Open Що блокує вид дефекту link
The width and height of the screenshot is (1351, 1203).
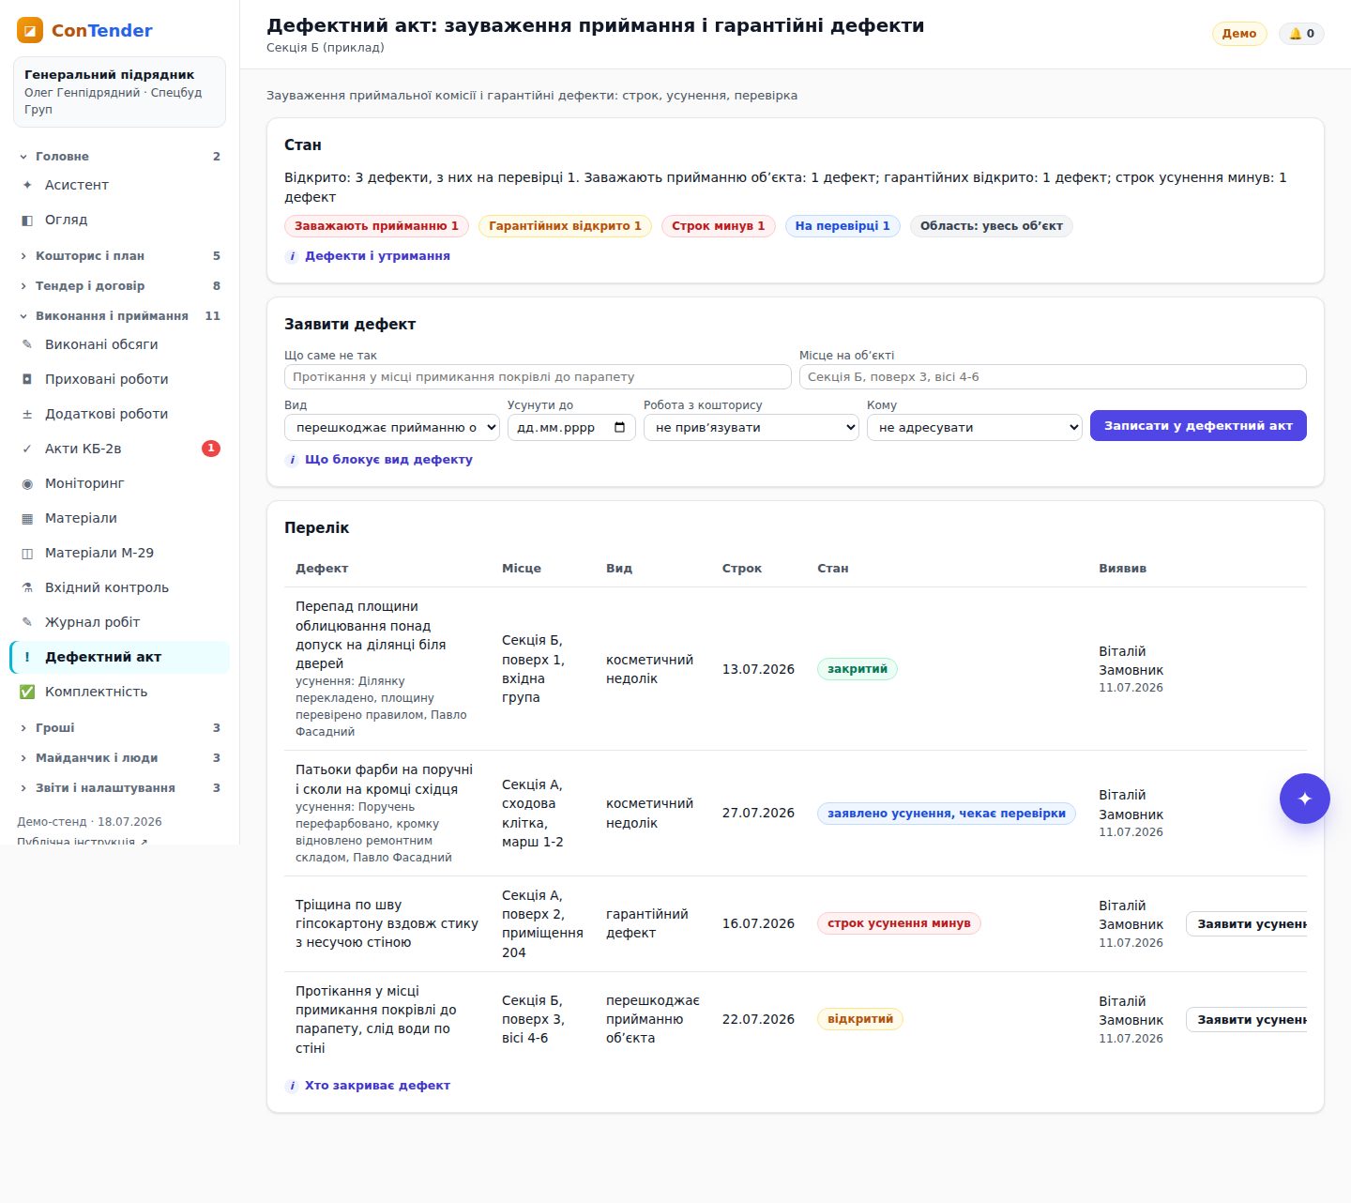tap(379, 460)
